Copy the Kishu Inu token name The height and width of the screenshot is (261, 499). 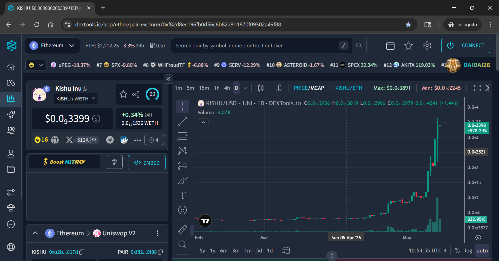pyautogui.click(x=85, y=88)
